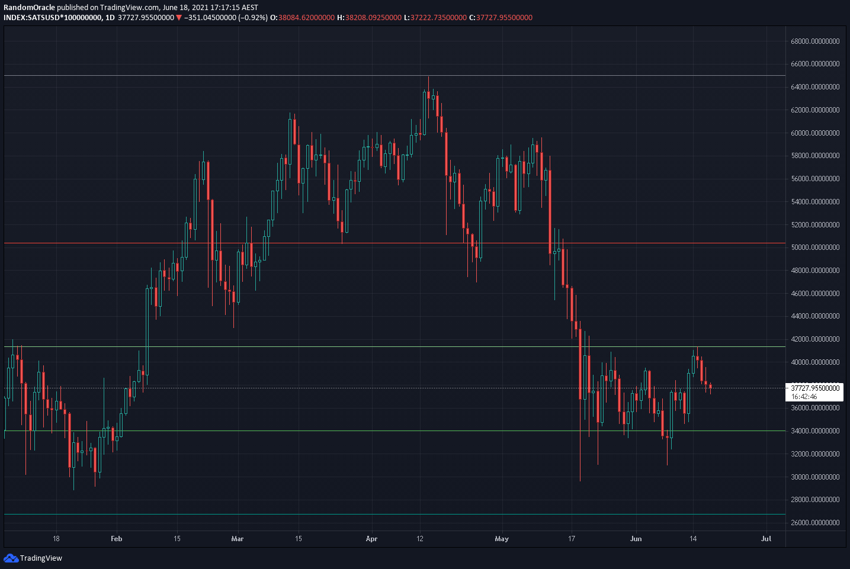Select the teal horizontal line near 27000
The image size is (850, 569).
(x=394, y=514)
